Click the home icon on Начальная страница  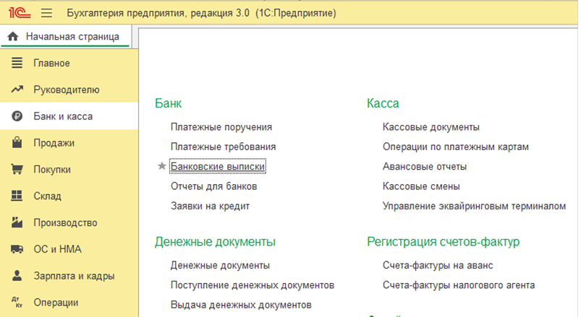click(12, 37)
